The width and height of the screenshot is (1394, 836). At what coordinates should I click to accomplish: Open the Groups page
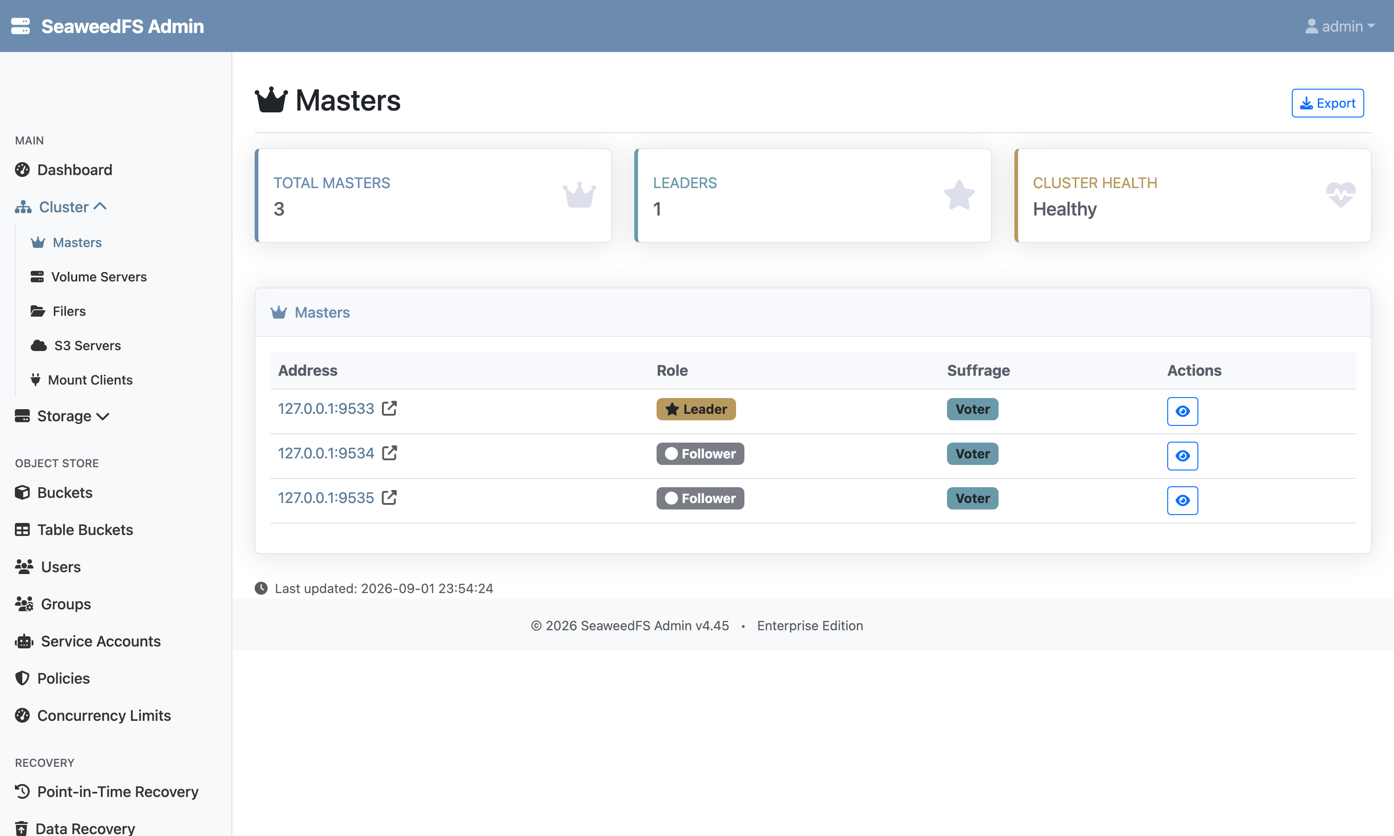pos(53,604)
